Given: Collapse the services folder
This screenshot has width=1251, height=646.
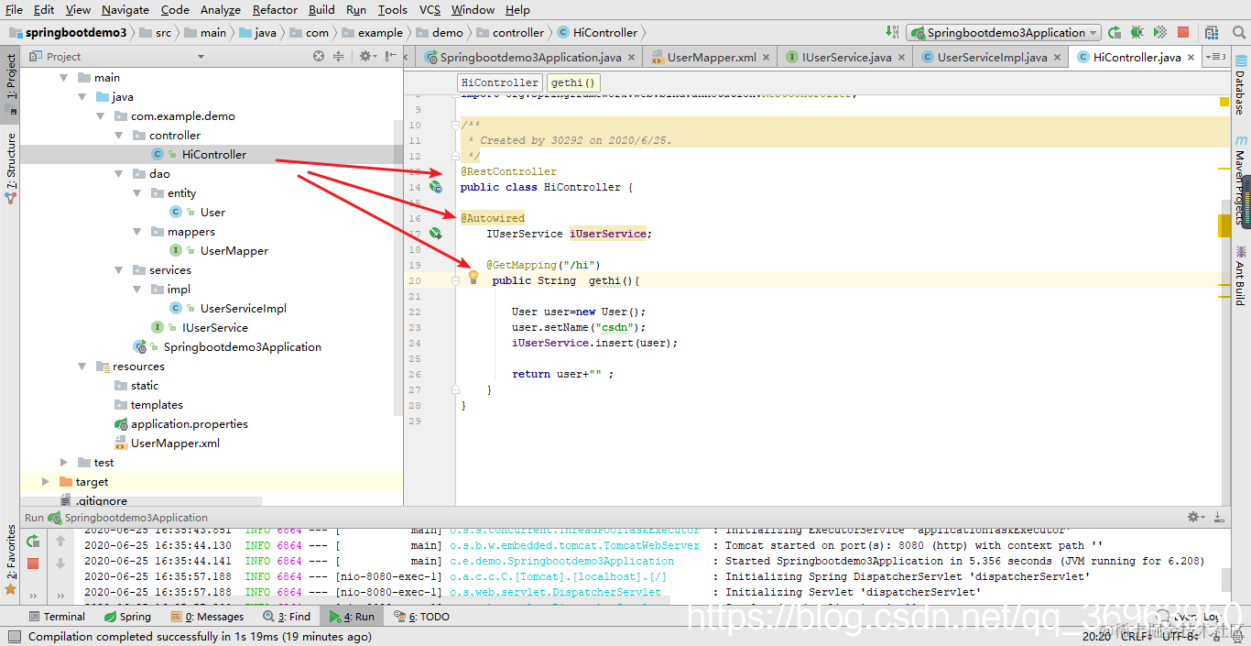Looking at the screenshot, I should click(118, 269).
